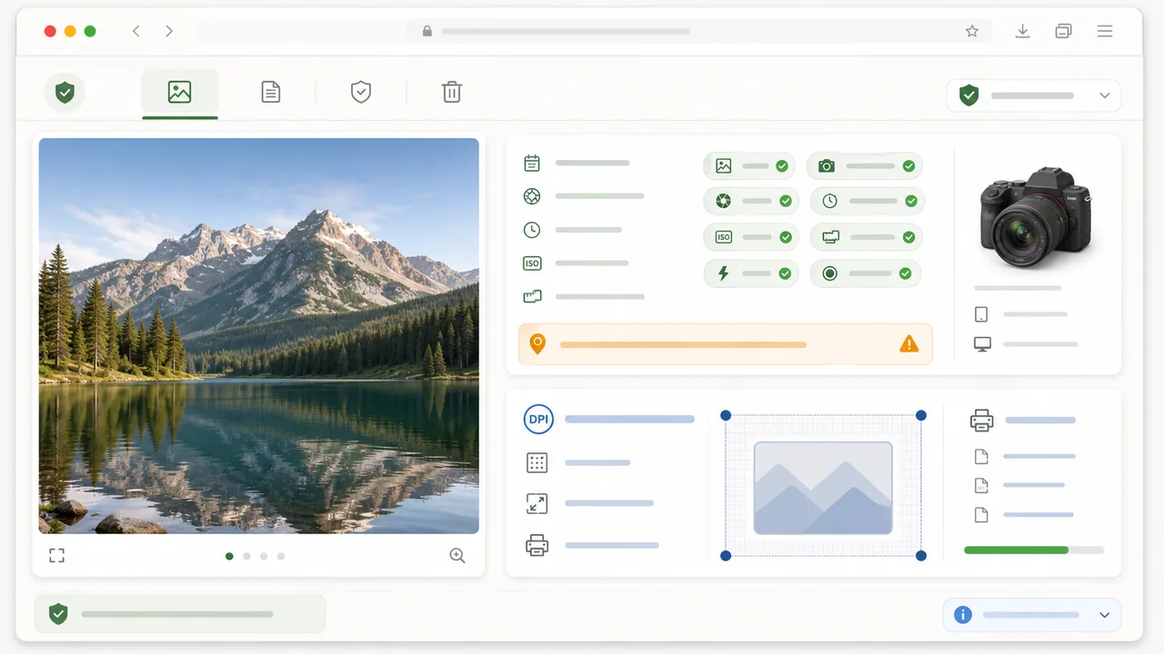Click the bottom-left crop handle
Viewport: 1164px width, 654px height.
pos(726,555)
